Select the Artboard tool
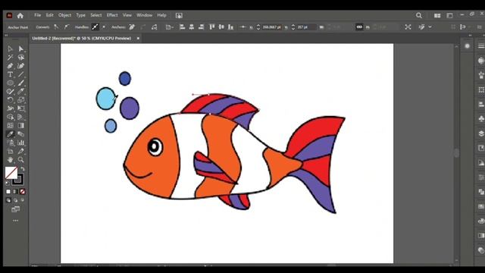 10,152
